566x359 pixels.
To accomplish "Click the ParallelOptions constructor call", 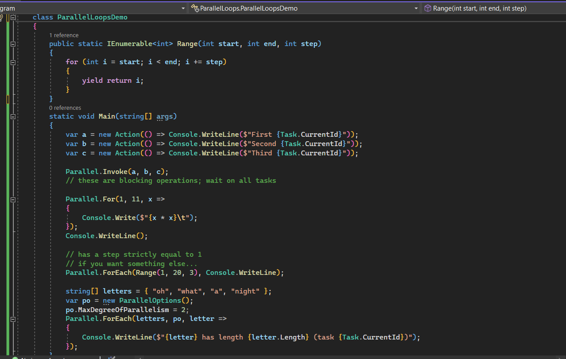I will pos(154,300).
